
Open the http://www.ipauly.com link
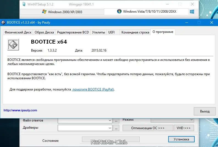click(20, 110)
